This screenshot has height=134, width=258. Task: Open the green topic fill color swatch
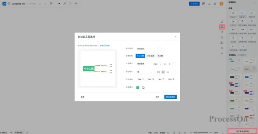tap(138, 88)
